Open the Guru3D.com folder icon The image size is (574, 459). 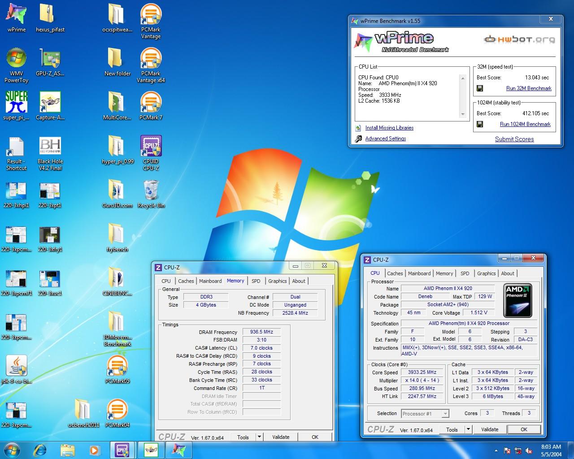point(117,194)
